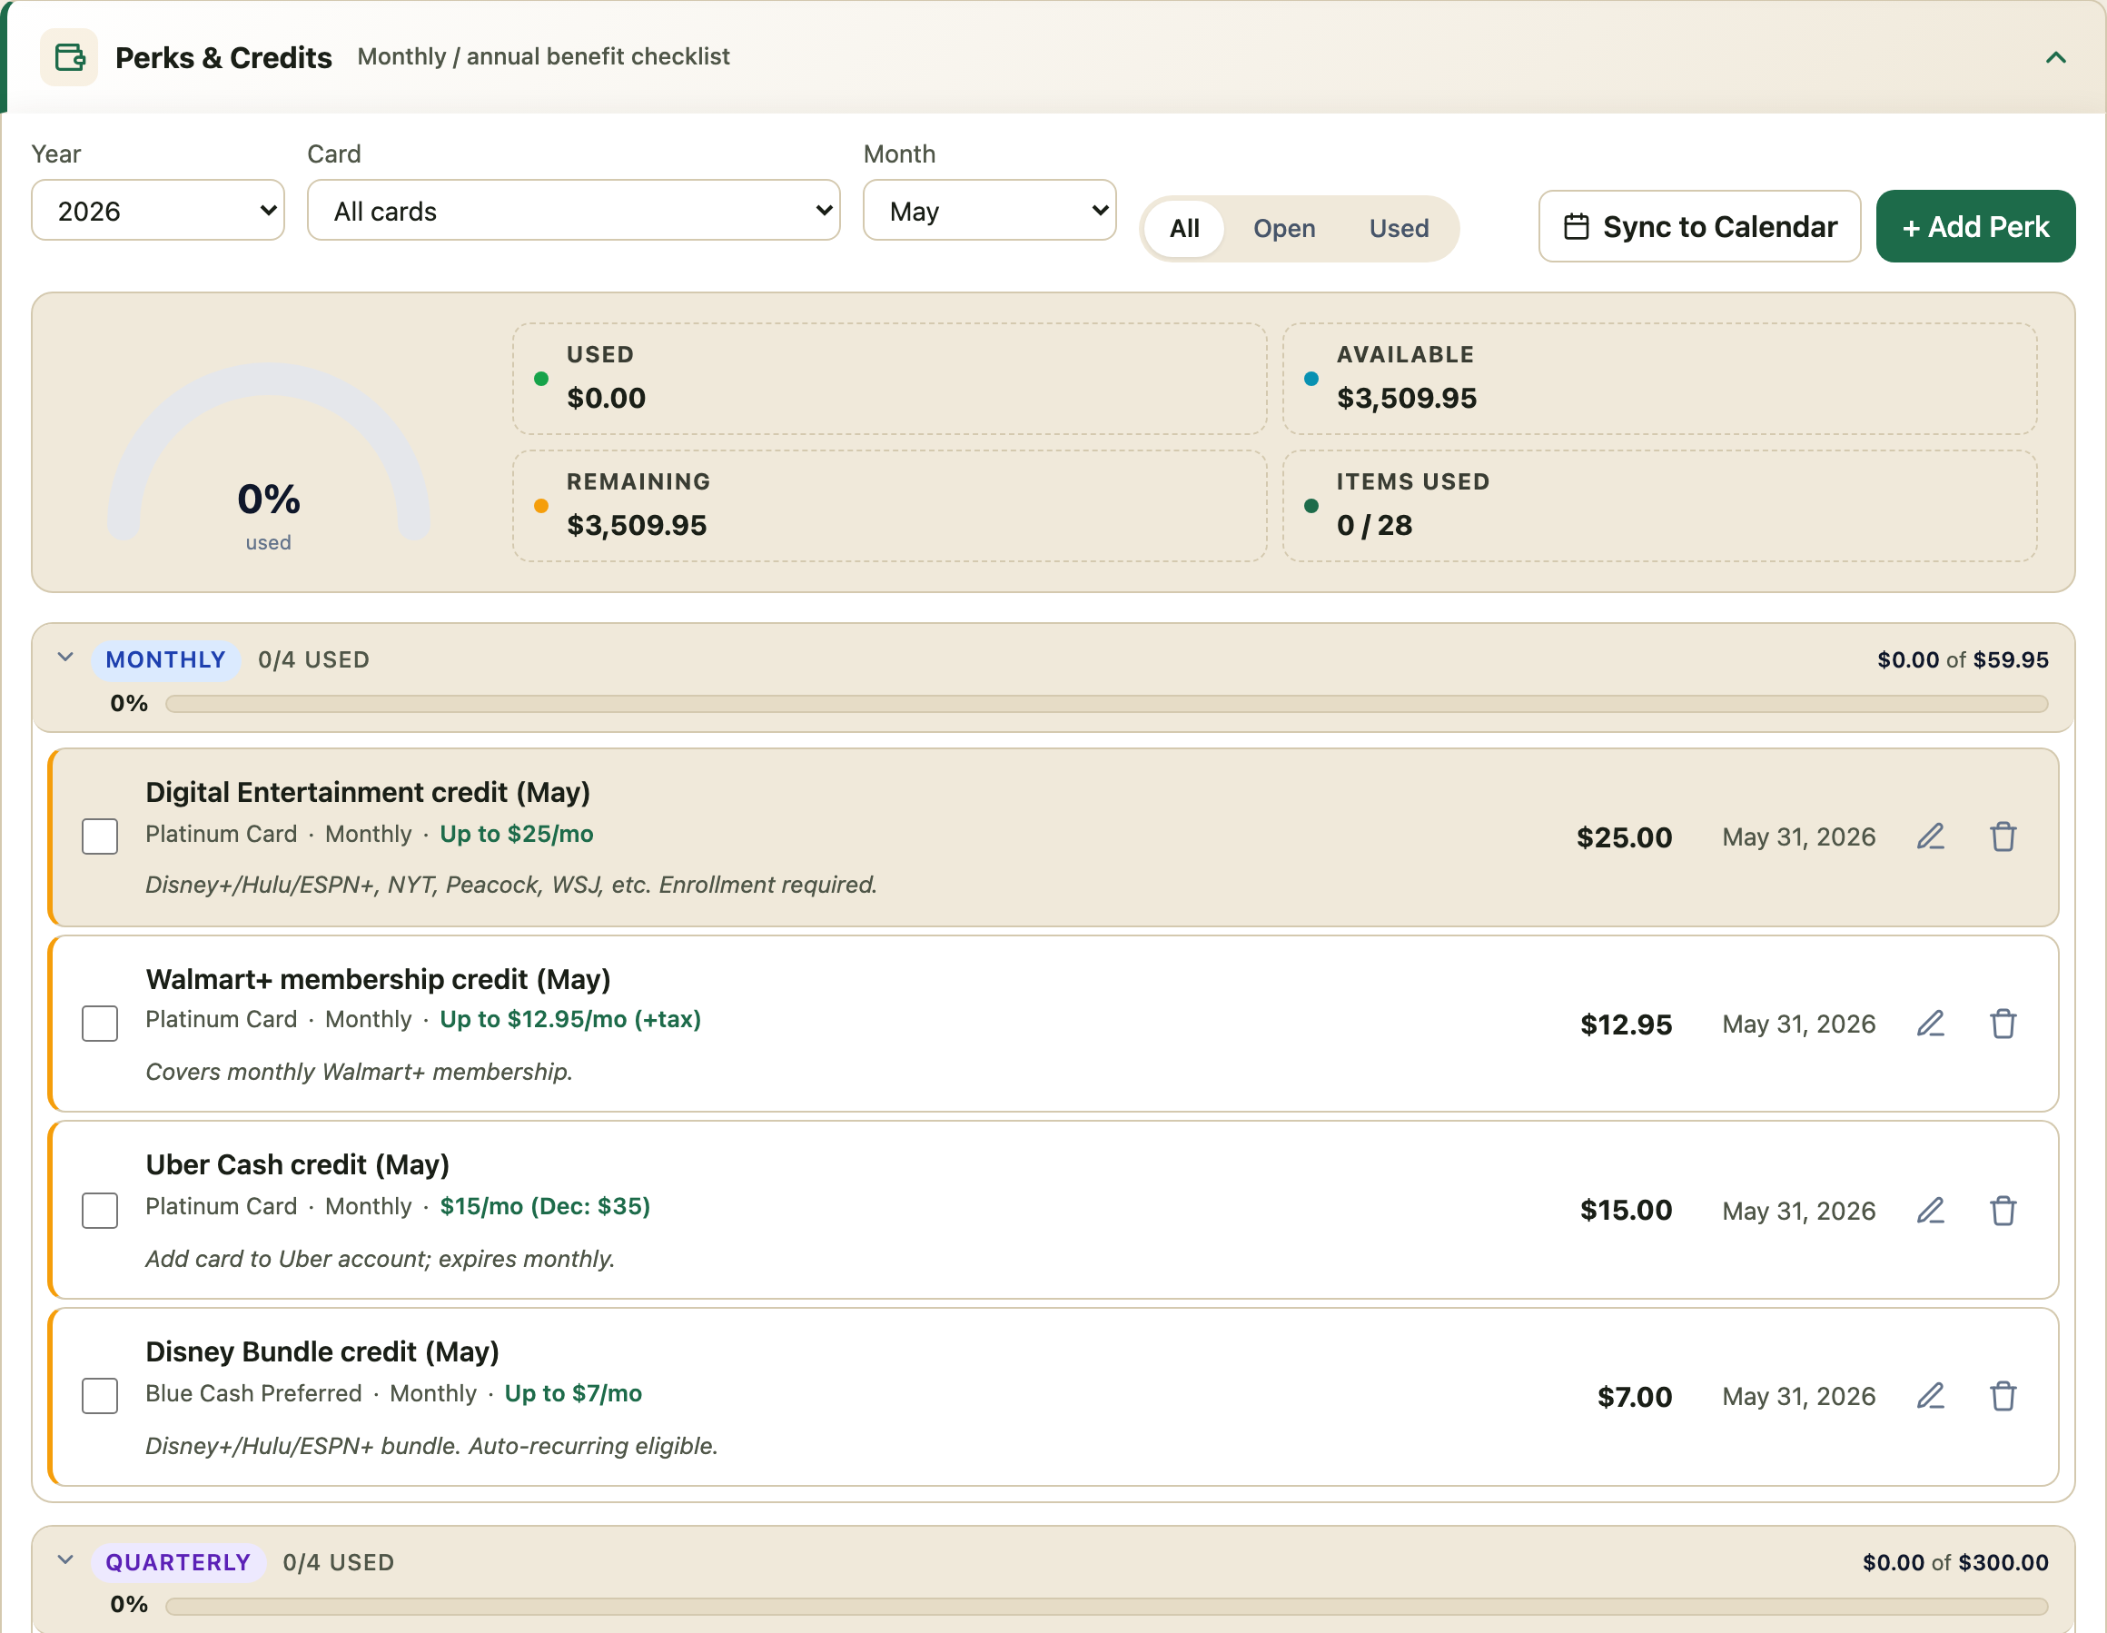The height and width of the screenshot is (1633, 2107).
Task: Click '$0.00 of $59.95' monthly total
Action: pos(1963,659)
